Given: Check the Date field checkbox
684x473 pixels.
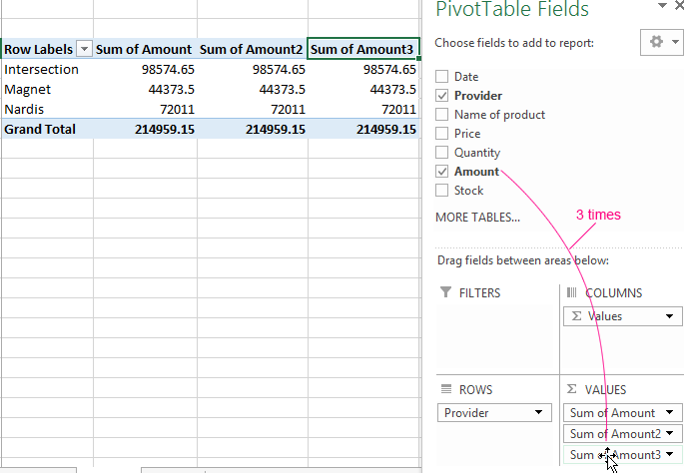Looking at the screenshot, I should [442, 77].
